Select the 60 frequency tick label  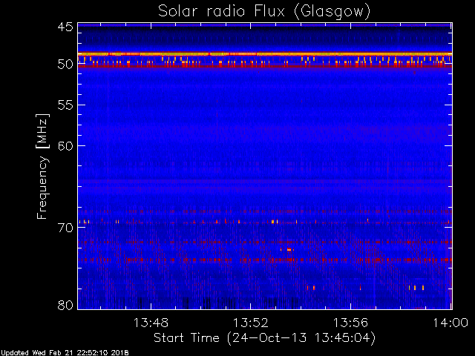coord(65,146)
